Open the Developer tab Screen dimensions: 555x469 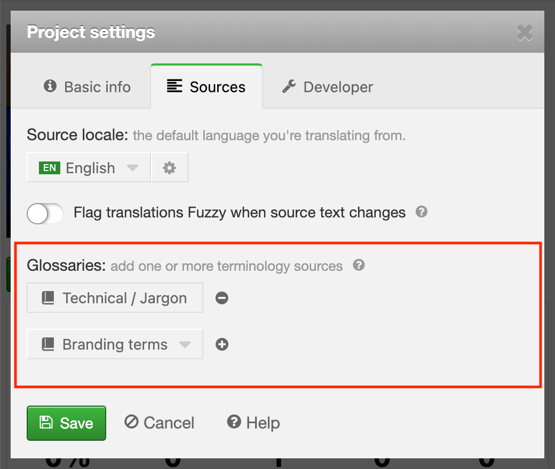click(x=328, y=87)
